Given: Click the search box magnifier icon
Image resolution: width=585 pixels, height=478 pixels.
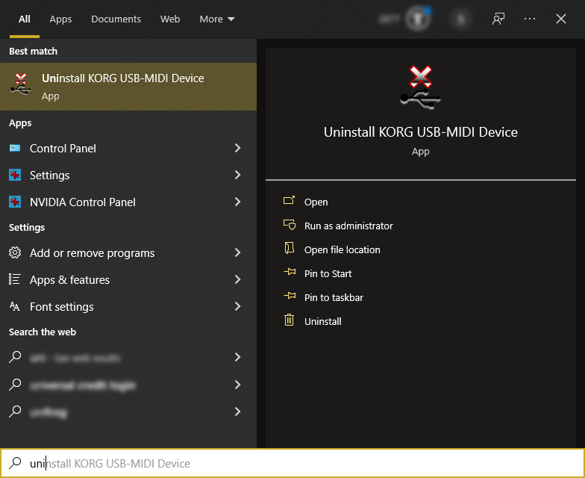Looking at the screenshot, I should tap(15, 463).
